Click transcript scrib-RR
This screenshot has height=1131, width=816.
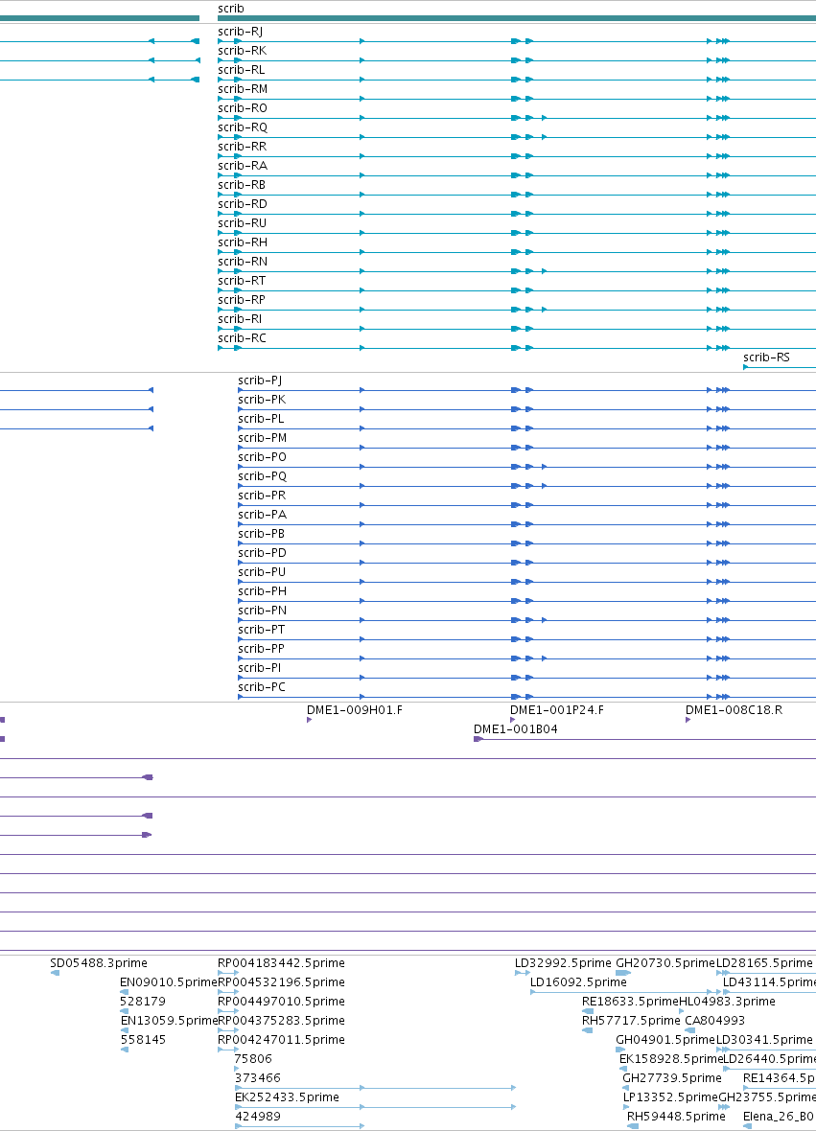[x=242, y=147]
